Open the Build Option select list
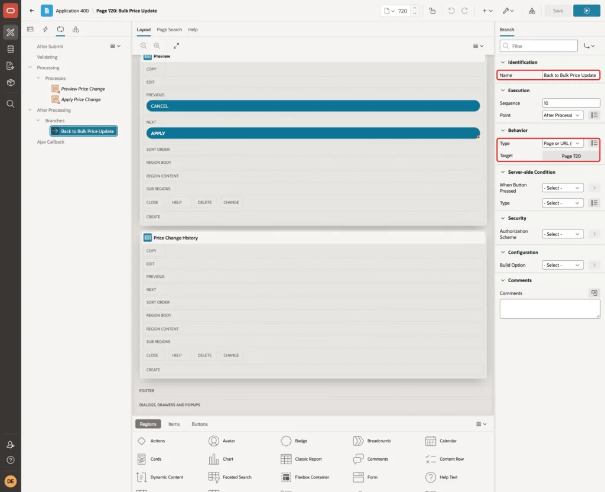Viewport: 605px width, 492px height. tap(562, 265)
